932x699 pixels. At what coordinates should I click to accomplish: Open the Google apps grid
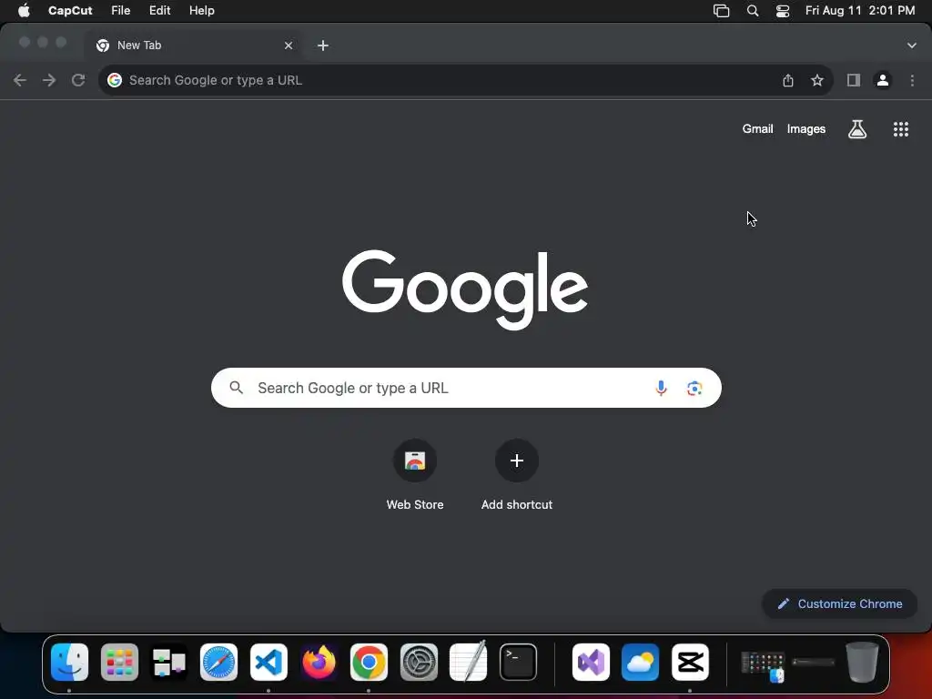click(901, 129)
